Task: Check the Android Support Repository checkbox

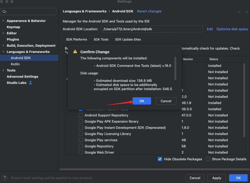Action: click(x=81, y=115)
